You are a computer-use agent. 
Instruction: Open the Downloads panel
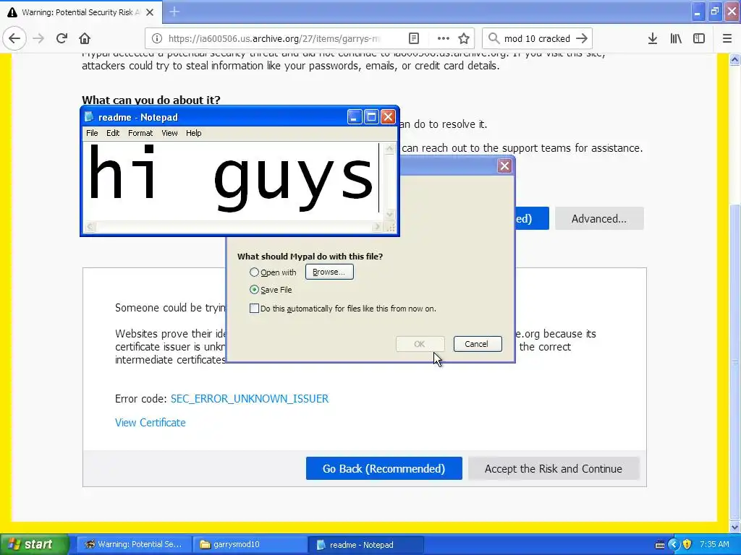653,38
